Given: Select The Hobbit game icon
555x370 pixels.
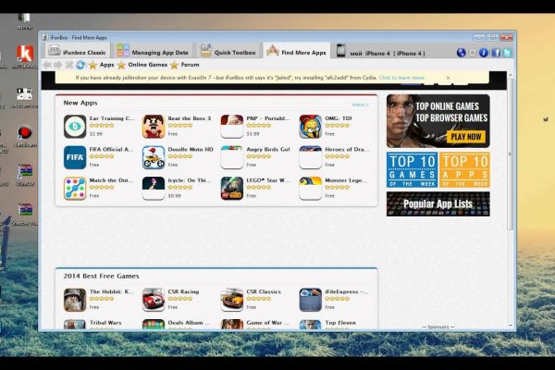Looking at the screenshot, I should tap(75, 300).
